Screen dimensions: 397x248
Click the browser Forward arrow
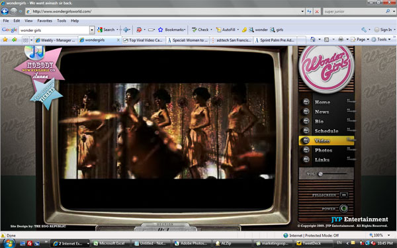pos(14,11)
